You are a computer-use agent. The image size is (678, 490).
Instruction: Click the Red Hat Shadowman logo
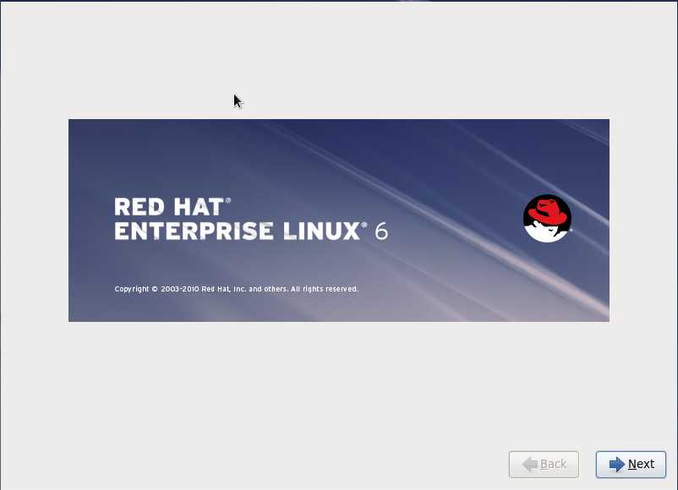(547, 218)
